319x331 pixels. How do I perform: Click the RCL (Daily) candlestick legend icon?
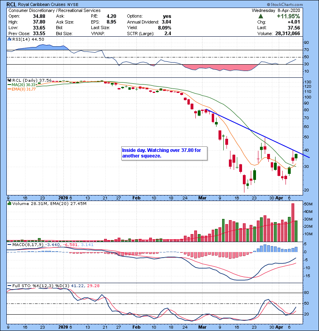pyautogui.click(x=9, y=80)
